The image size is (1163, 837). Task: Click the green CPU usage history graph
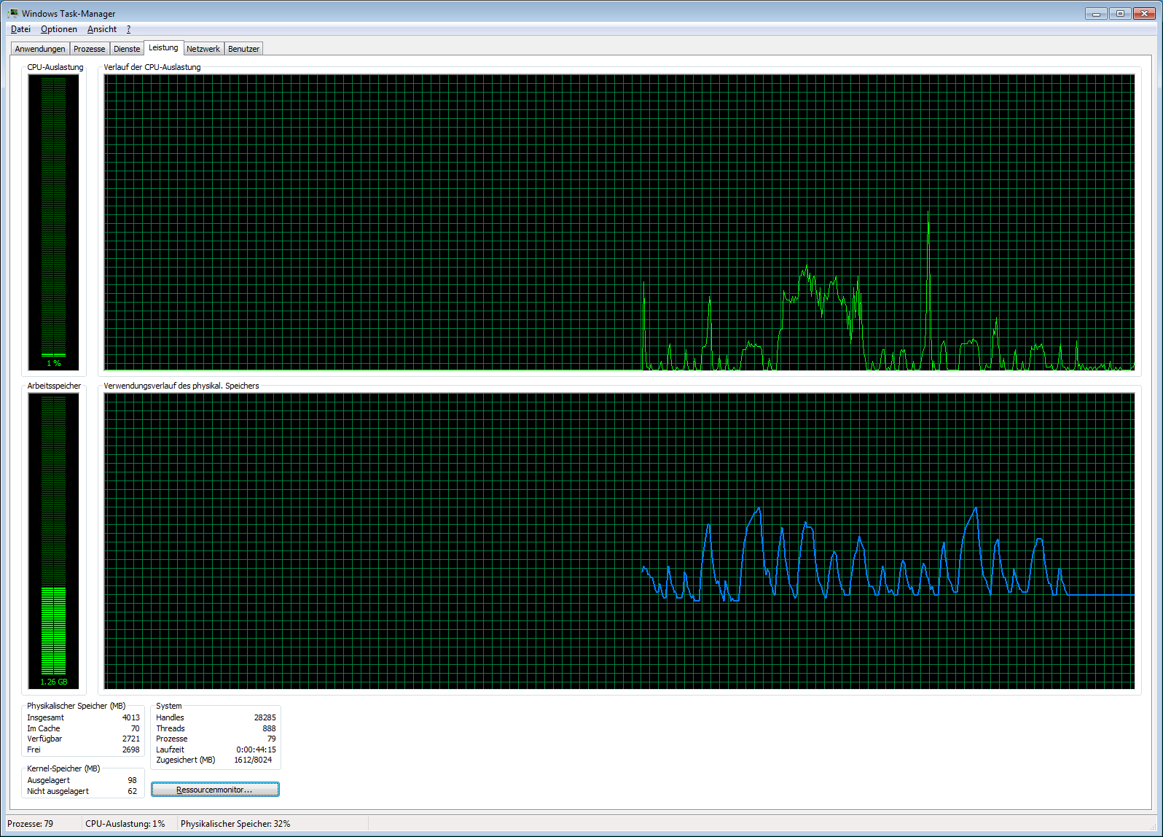[619, 222]
